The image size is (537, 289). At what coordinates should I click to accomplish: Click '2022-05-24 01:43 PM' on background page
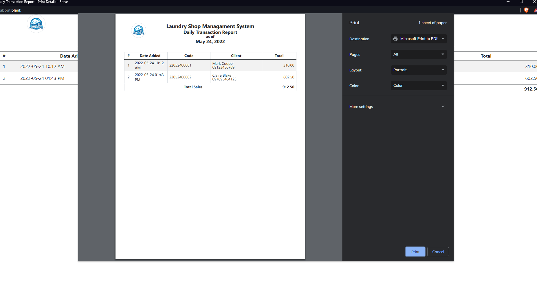pyautogui.click(x=42, y=78)
